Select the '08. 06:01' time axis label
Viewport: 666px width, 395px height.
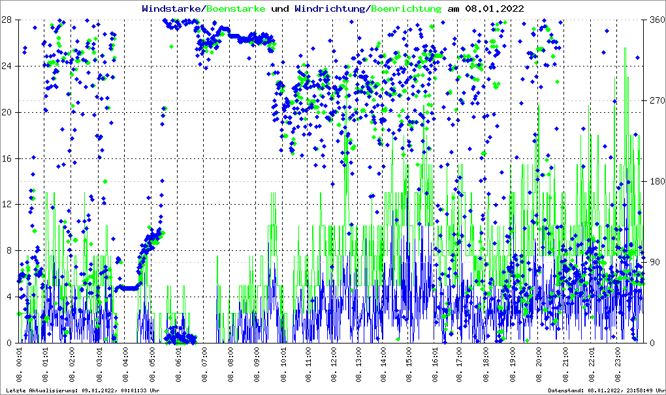click(x=178, y=365)
